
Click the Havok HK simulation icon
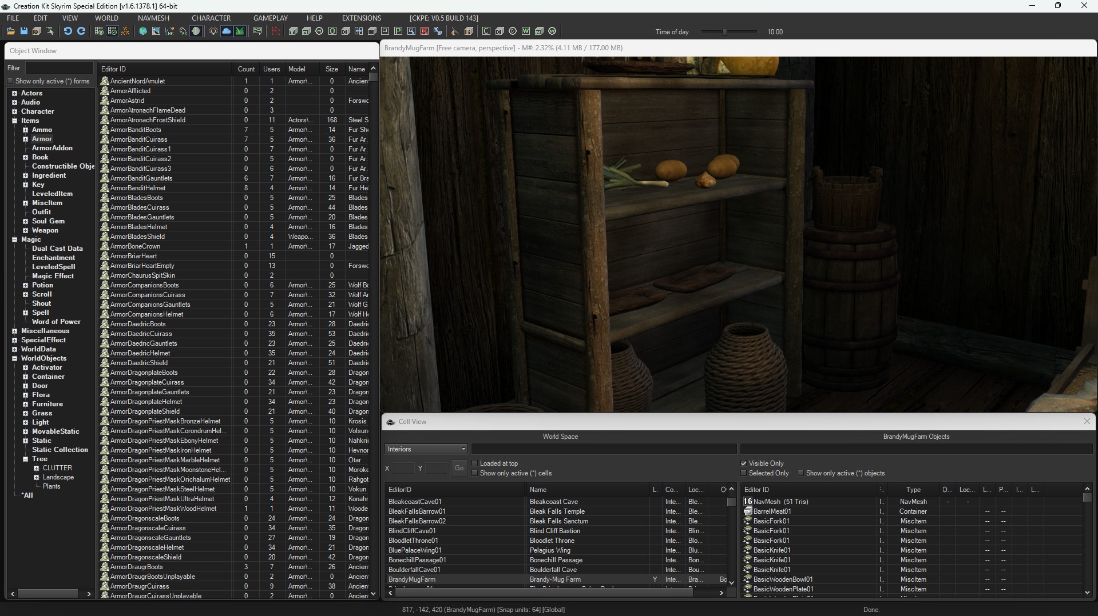point(169,31)
